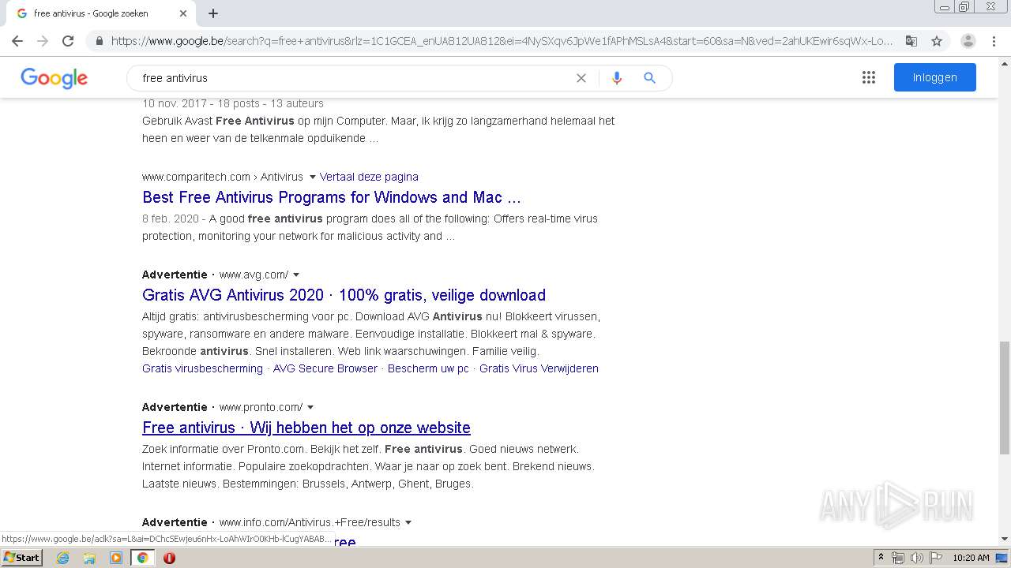This screenshot has width=1011, height=568.
Task: Open 'Gratis AVG Antivirus 2020' ad link
Action: click(344, 295)
